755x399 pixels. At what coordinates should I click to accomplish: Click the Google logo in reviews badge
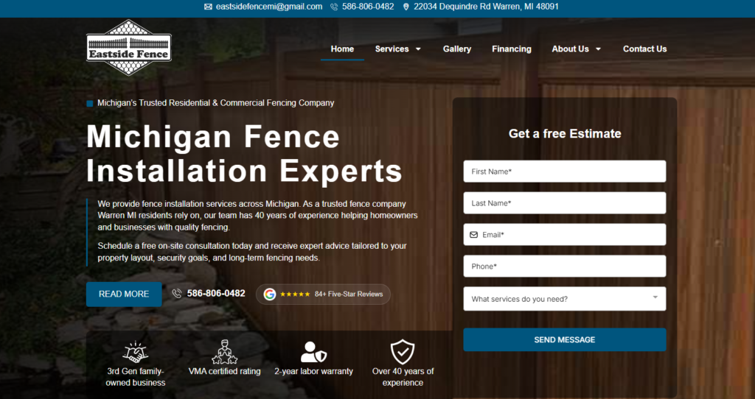coord(270,294)
